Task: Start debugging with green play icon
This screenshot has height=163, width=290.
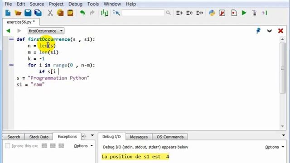Action: point(244,13)
